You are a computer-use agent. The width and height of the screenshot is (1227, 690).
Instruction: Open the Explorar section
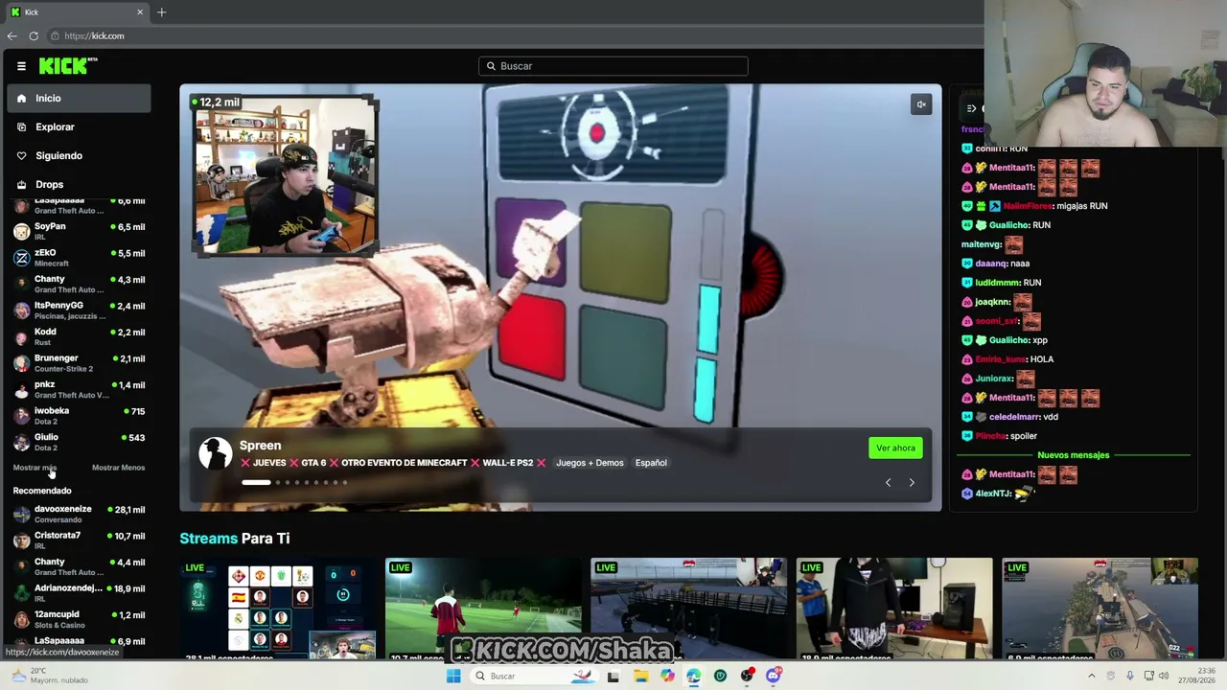[79, 127]
